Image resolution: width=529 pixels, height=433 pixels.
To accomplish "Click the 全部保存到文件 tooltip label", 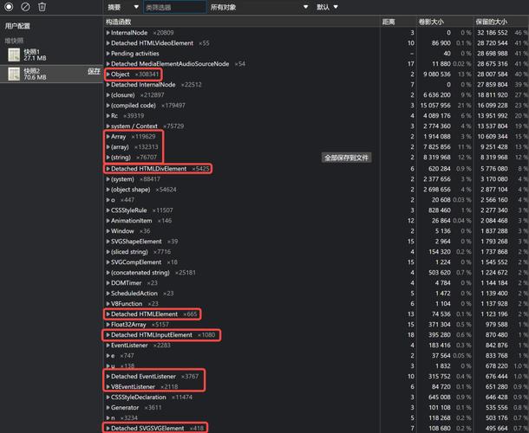I will pyautogui.click(x=346, y=158).
